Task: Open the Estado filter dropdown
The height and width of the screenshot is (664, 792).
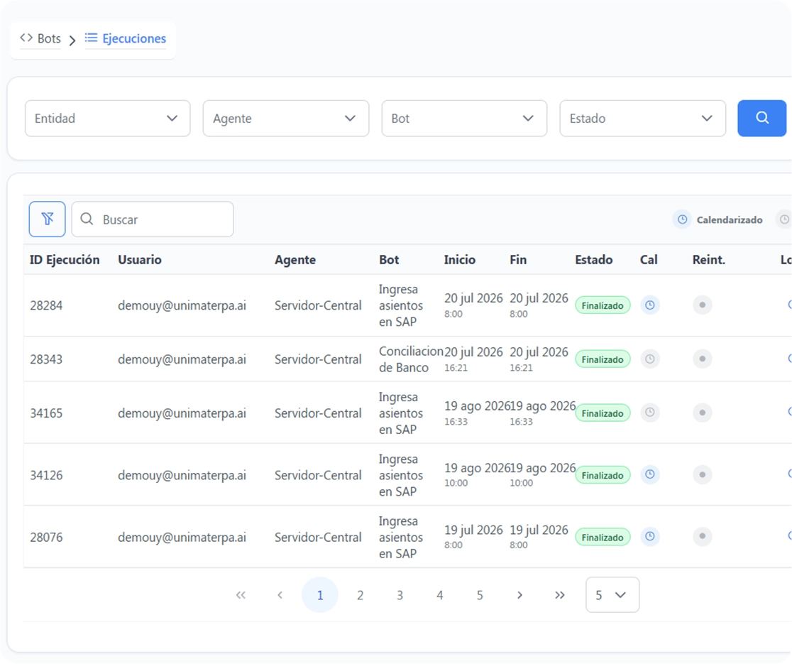Action: tap(642, 119)
